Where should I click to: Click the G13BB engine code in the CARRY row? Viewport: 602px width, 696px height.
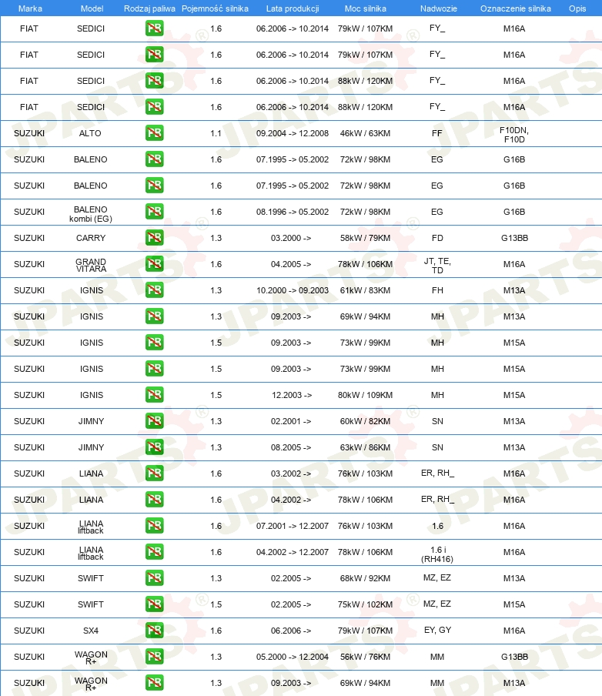(514, 238)
